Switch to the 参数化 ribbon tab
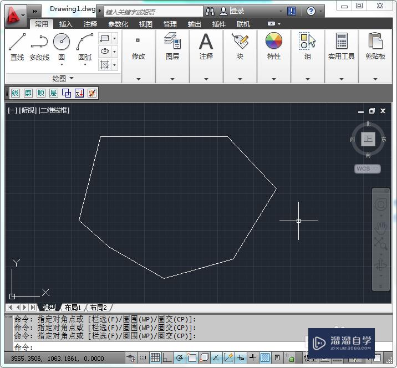Viewport: 397px width, 368px height. click(x=118, y=24)
